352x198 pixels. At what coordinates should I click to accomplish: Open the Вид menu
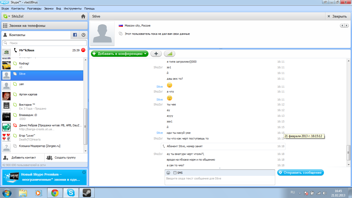point(58,9)
